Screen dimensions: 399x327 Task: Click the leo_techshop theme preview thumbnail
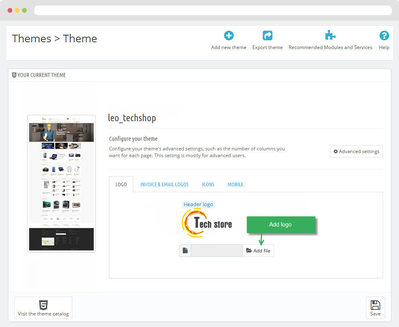point(61,183)
